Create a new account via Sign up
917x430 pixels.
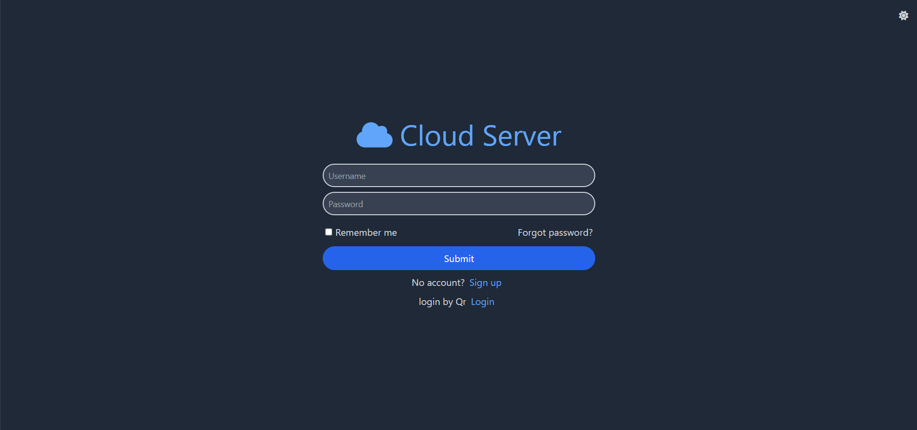tap(485, 283)
